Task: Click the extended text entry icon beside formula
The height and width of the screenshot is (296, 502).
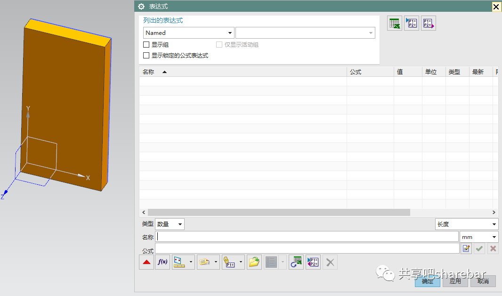Action: 466,248
